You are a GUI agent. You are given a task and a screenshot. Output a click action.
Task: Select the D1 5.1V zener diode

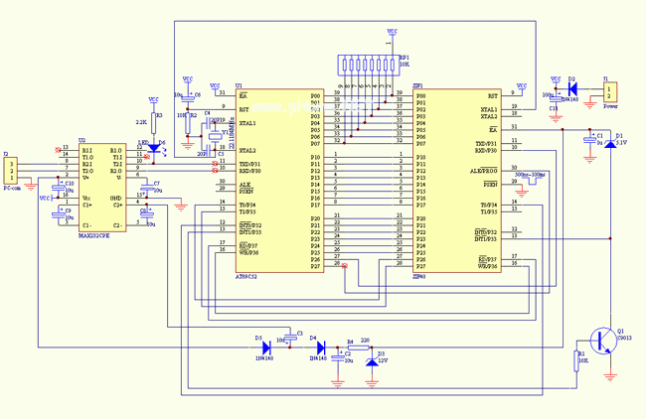[609, 144]
